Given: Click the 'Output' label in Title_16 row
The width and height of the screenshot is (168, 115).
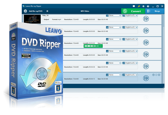Looking at the screenshot, I should click(x=46, y=20).
